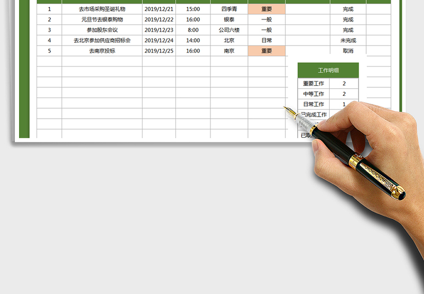Viewport: 424px width, 294px height.
Task: Click the value 1 beside "日常工作"
Action: 344,104
